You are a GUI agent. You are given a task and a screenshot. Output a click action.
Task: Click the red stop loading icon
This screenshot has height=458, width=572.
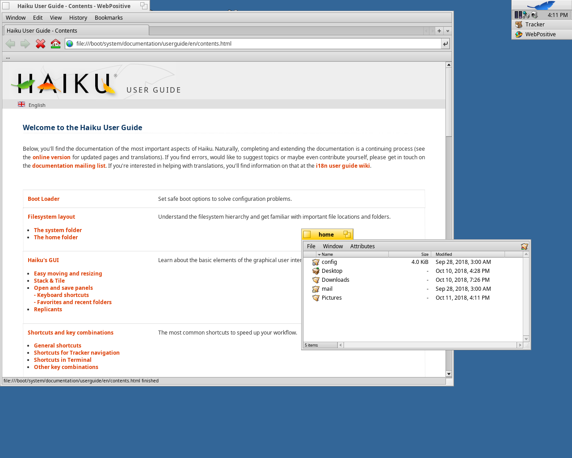tap(41, 44)
